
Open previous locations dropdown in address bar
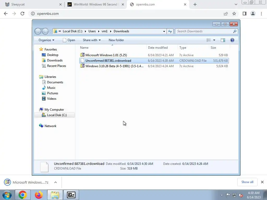(164, 31)
